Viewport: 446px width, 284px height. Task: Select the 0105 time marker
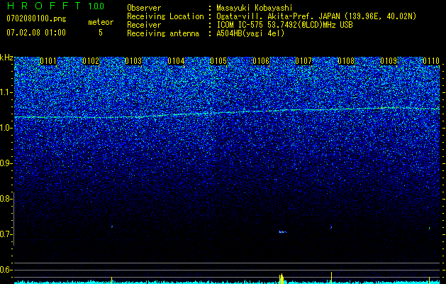coord(218,61)
